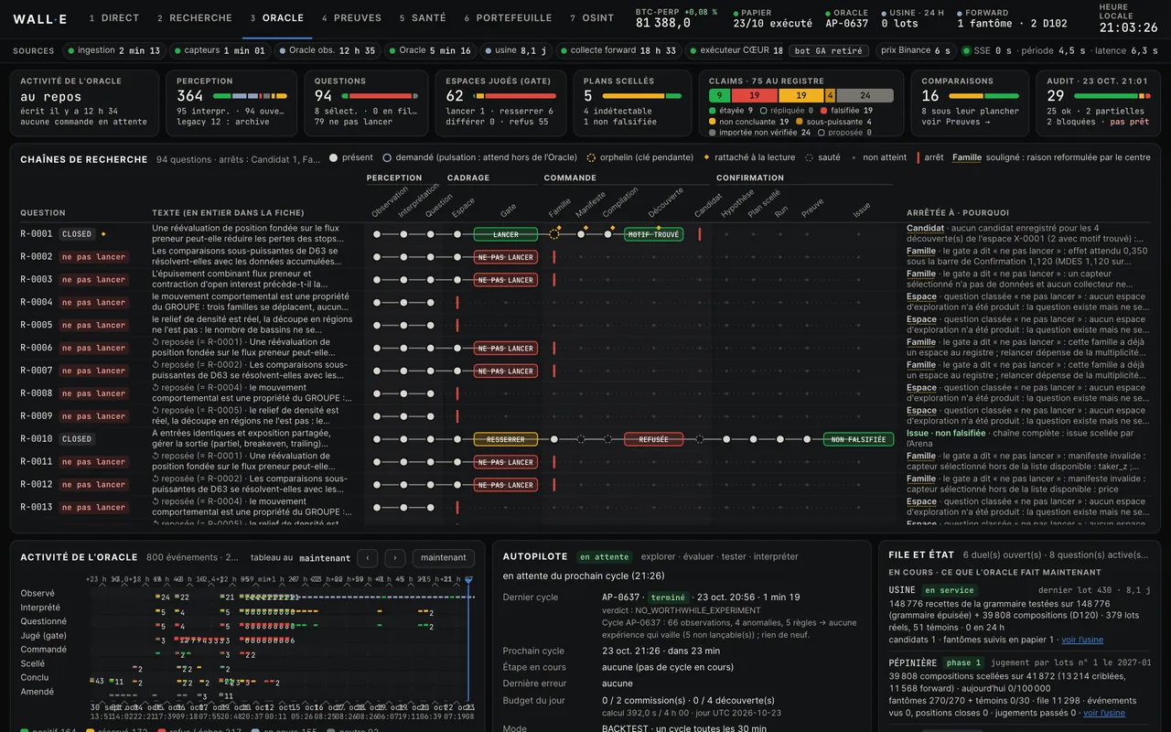Click the REFUSÉE node in R-0010
The image size is (1171, 732).
tap(653, 439)
